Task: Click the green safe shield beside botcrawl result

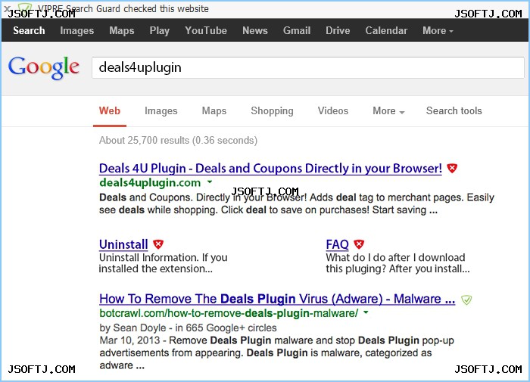Action: (466, 300)
